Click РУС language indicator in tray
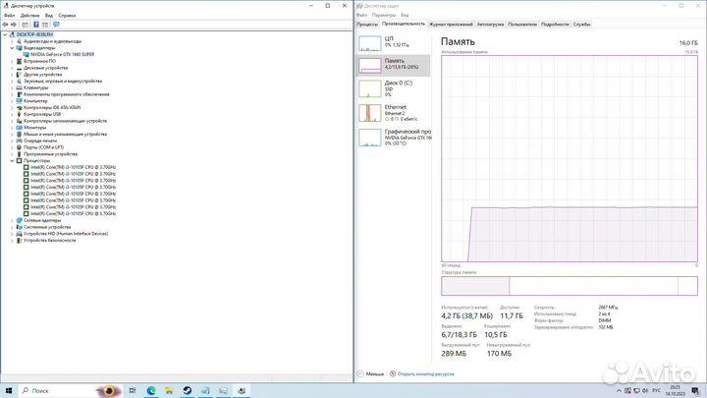 click(657, 391)
